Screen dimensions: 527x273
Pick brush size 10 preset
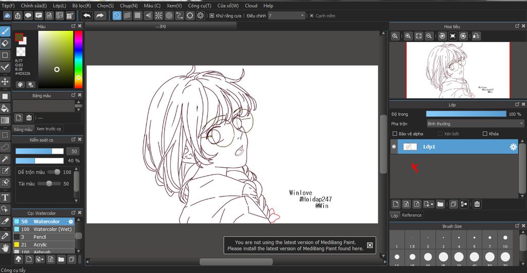point(505,240)
